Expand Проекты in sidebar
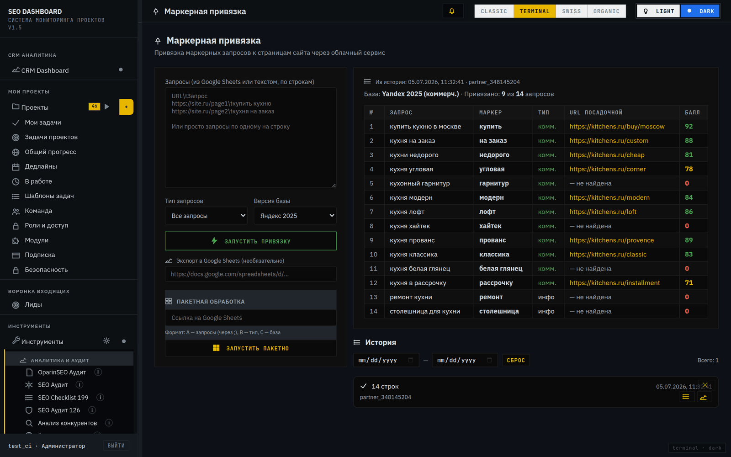The width and height of the screenshot is (731, 457). pyautogui.click(x=35, y=107)
